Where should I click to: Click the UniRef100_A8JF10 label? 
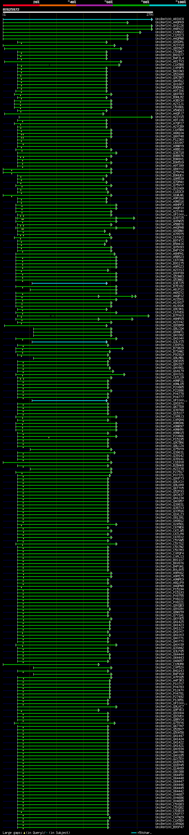170,290
